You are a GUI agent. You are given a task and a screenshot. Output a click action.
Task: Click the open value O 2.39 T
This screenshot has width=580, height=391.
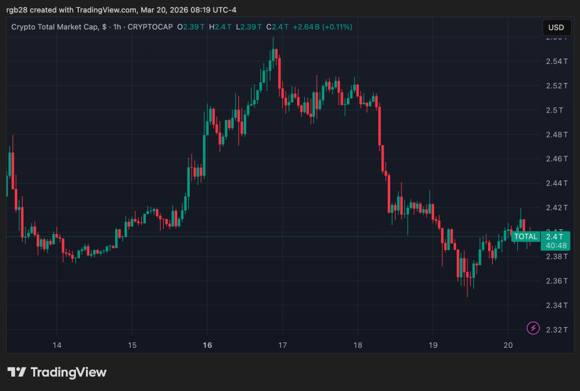coord(191,27)
